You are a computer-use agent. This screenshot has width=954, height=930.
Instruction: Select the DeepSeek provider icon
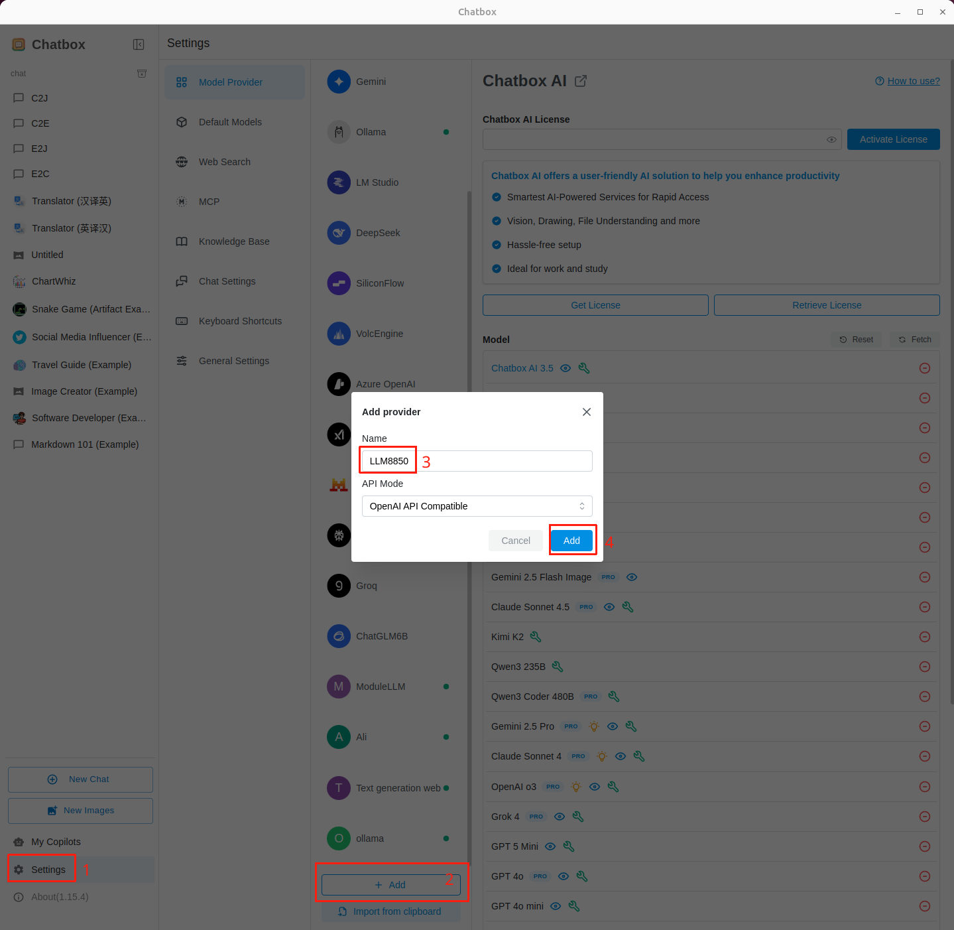click(x=339, y=233)
